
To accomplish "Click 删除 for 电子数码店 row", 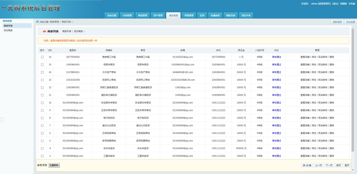I will tap(332, 118).
